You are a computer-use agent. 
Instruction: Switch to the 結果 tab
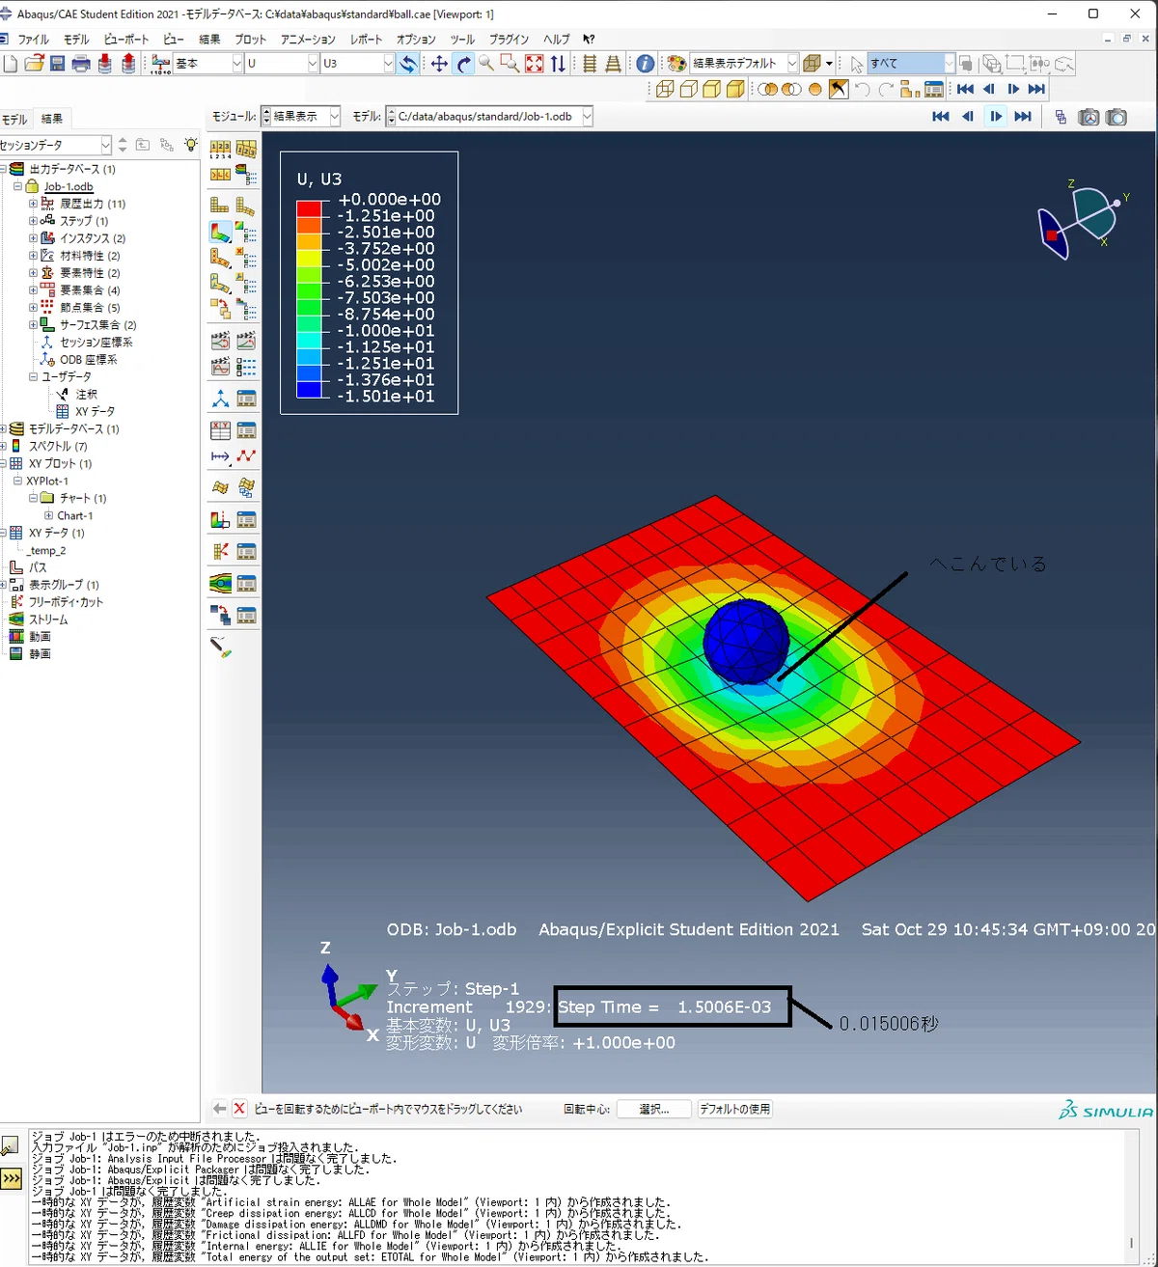pos(52,119)
